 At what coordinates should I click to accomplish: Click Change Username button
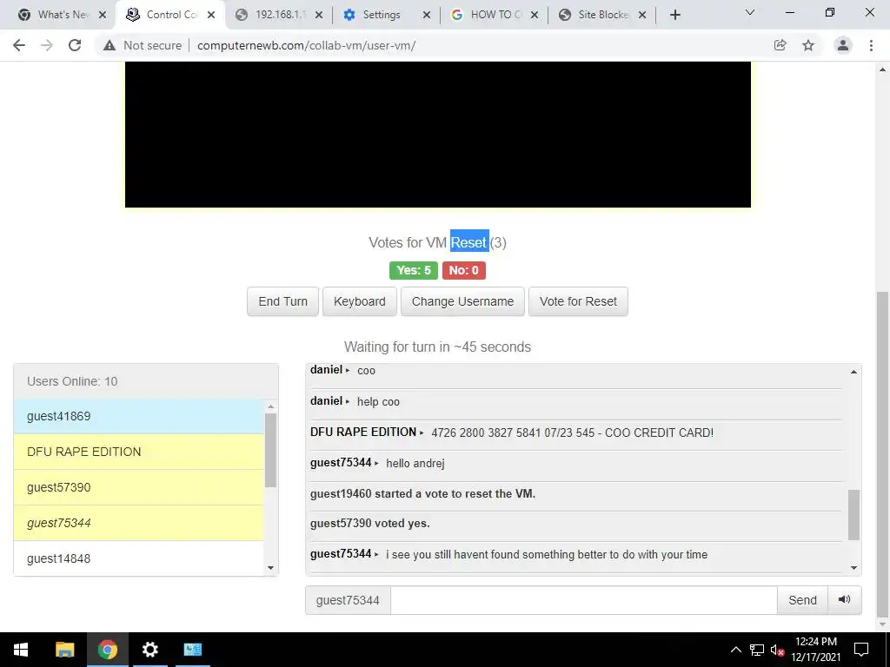click(x=462, y=301)
